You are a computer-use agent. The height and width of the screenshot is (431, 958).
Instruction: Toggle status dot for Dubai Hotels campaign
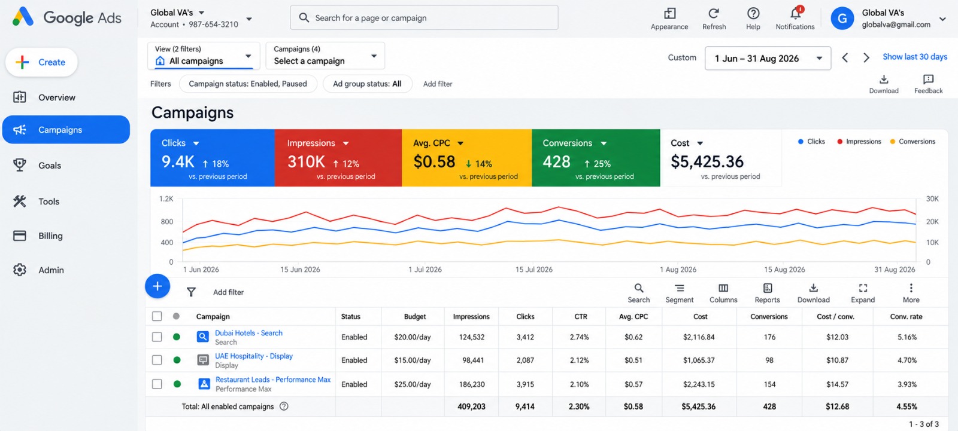(177, 337)
